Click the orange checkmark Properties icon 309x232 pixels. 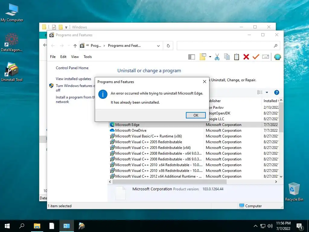256,57
